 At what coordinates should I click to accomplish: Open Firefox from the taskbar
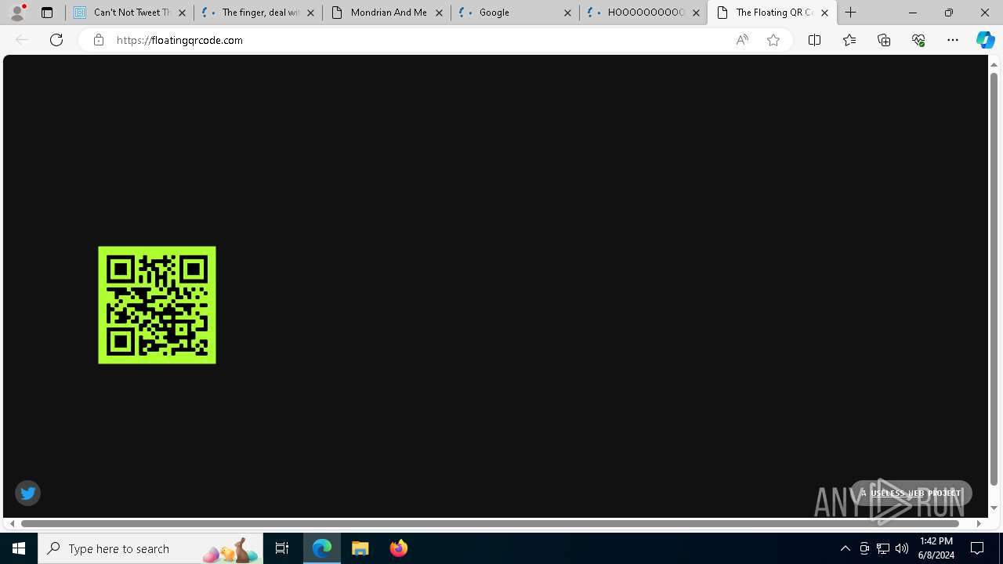[398, 548]
